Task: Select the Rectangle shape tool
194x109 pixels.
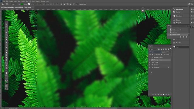Action: pos(6,71)
